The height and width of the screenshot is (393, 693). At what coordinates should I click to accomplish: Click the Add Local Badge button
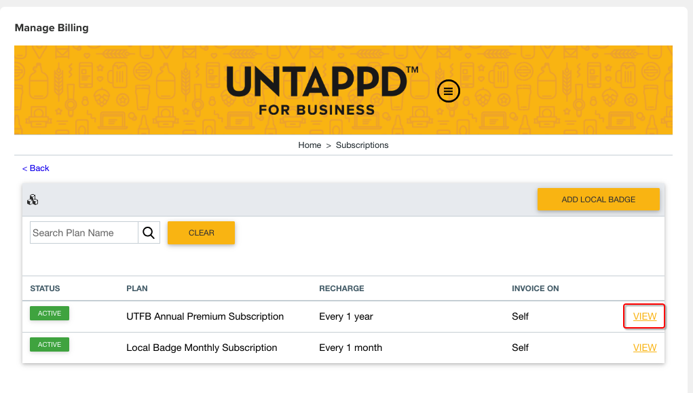(599, 200)
